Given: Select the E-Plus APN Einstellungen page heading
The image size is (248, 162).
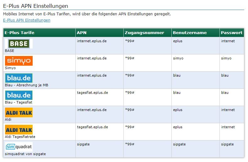Looking at the screenshot, I should [35, 6].
